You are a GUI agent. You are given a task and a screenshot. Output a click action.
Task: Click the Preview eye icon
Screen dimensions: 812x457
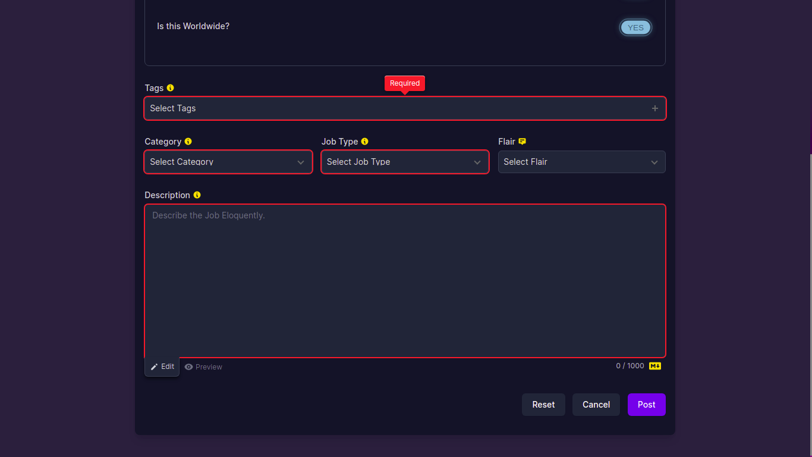188,367
